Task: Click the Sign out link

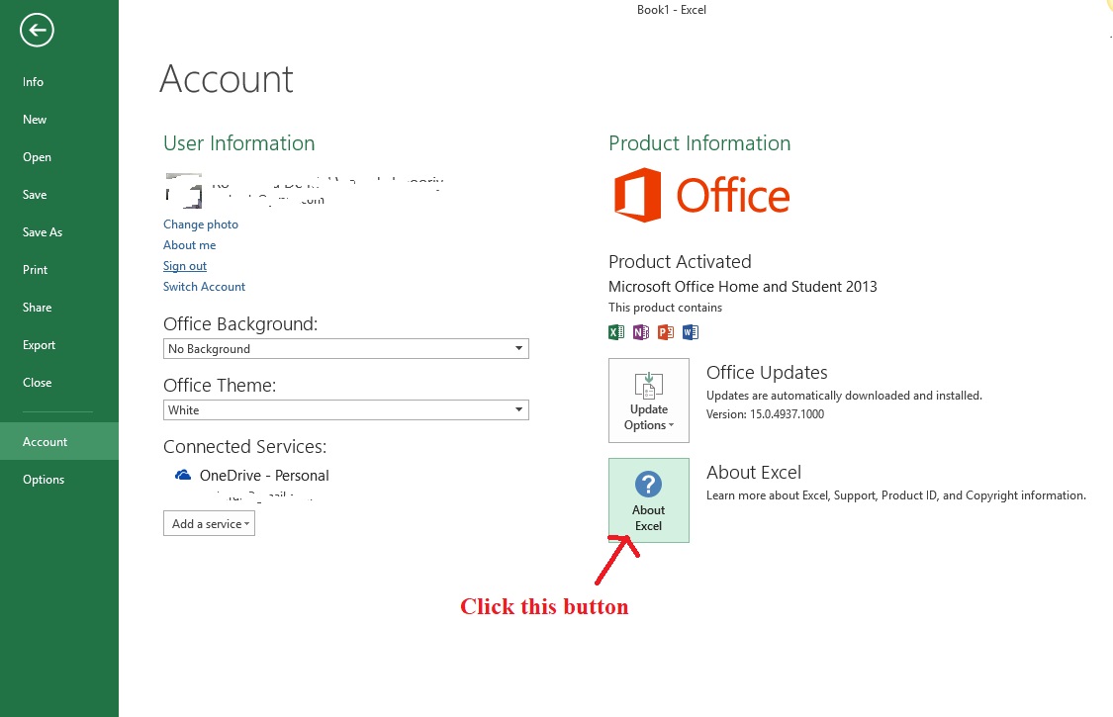Action: click(x=185, y=265)
